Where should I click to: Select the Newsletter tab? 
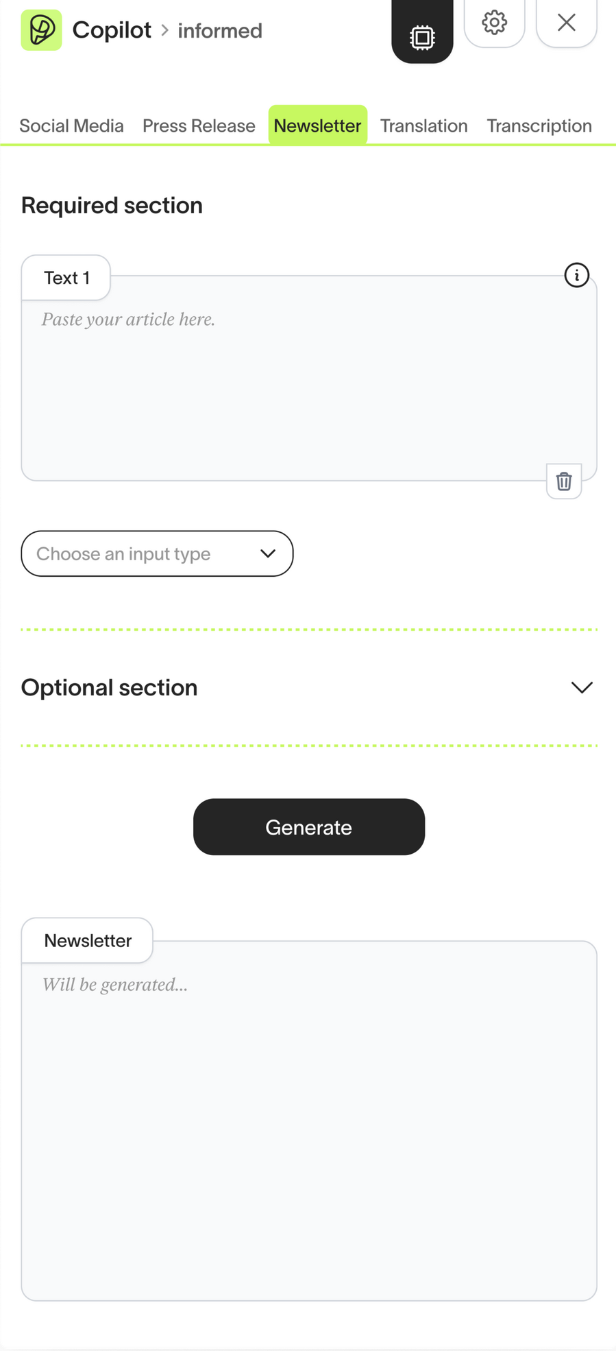click(x=317, y=125)
